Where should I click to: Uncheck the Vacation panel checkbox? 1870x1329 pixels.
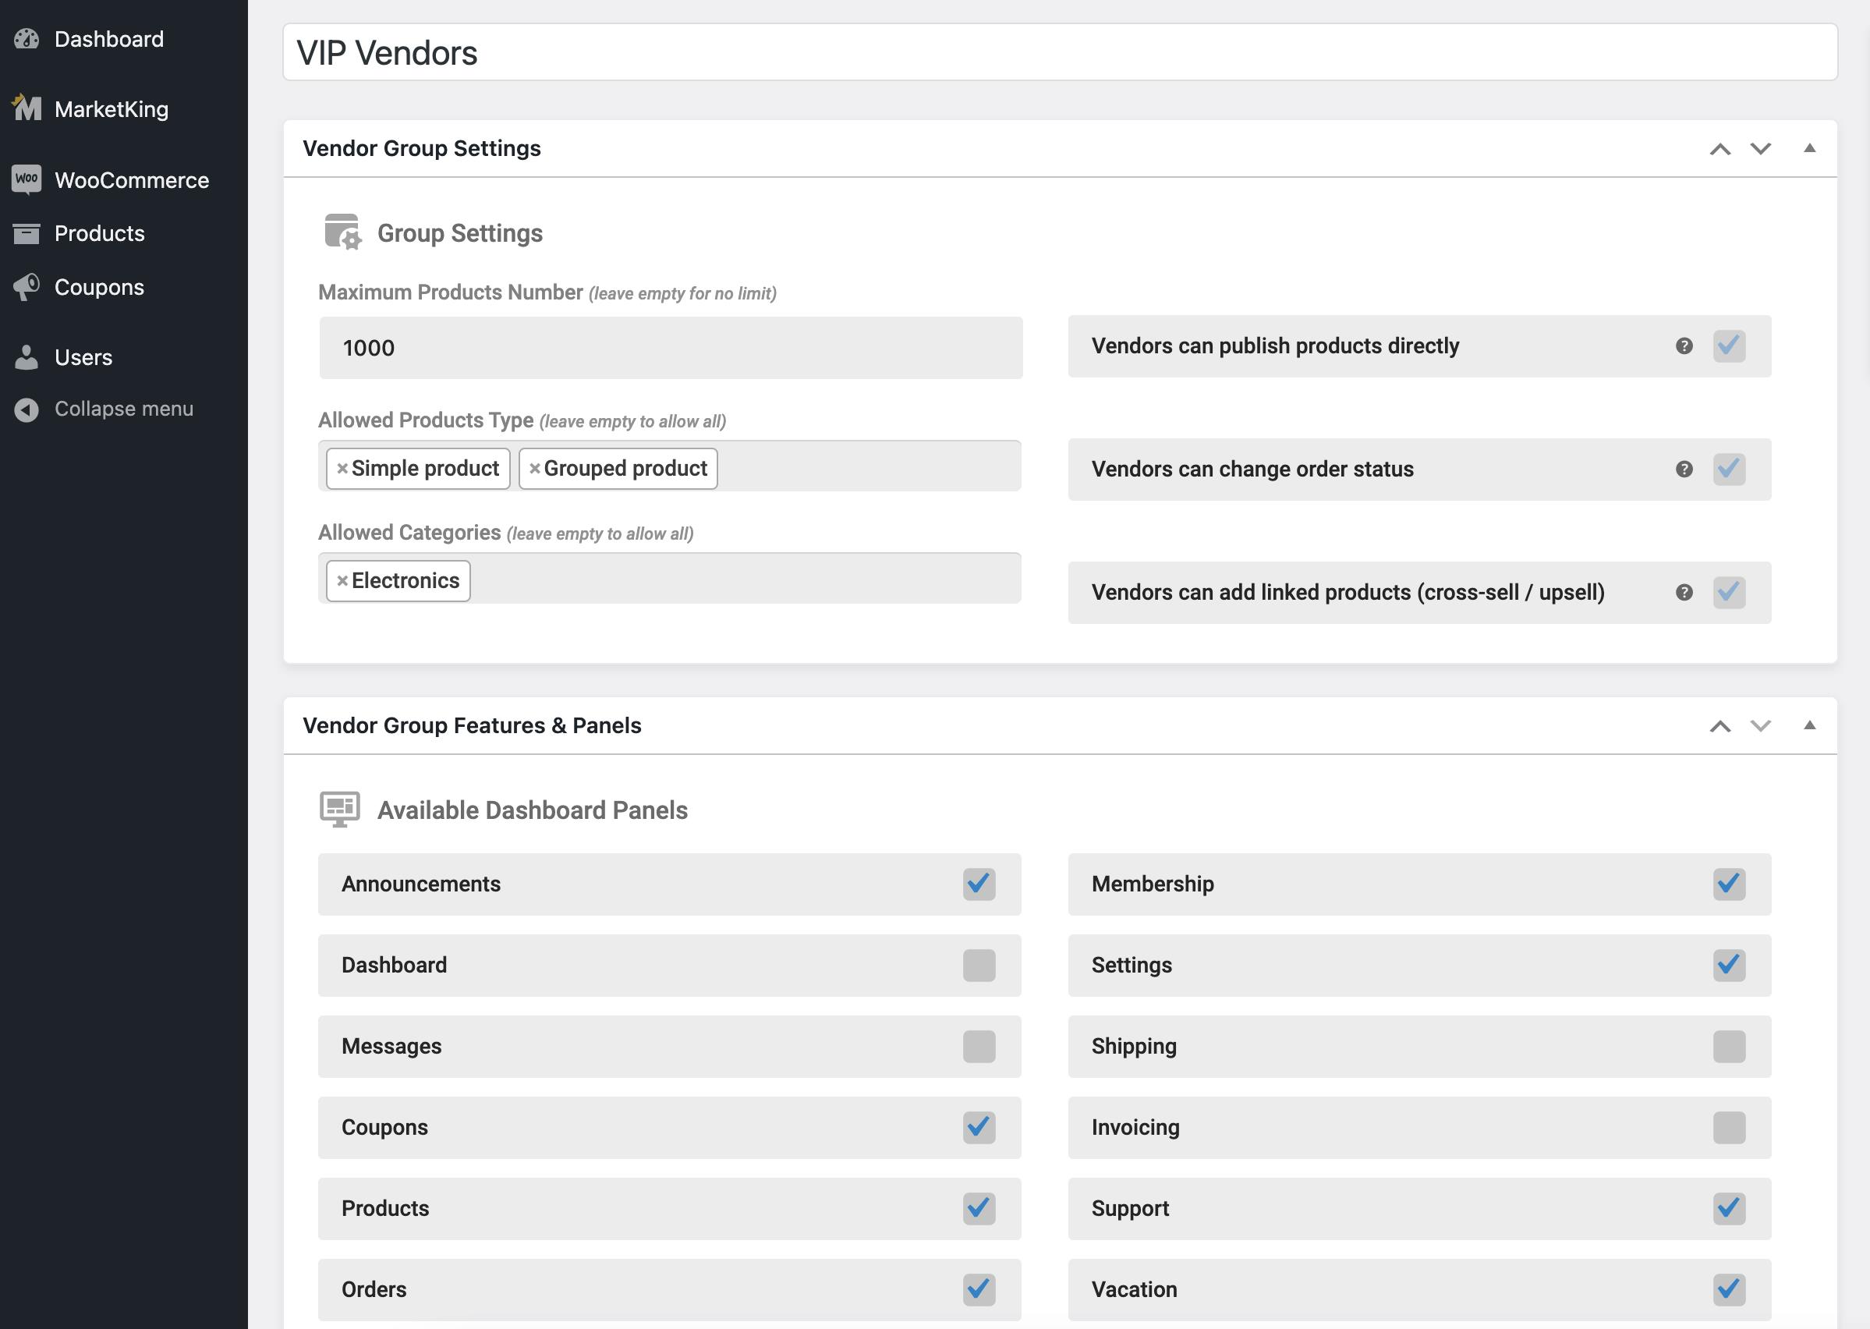click(1729, 1290)
